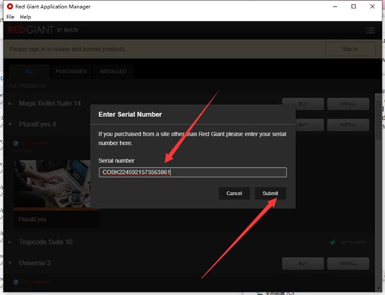
Task: Open the Help menu
Action: 25,17
